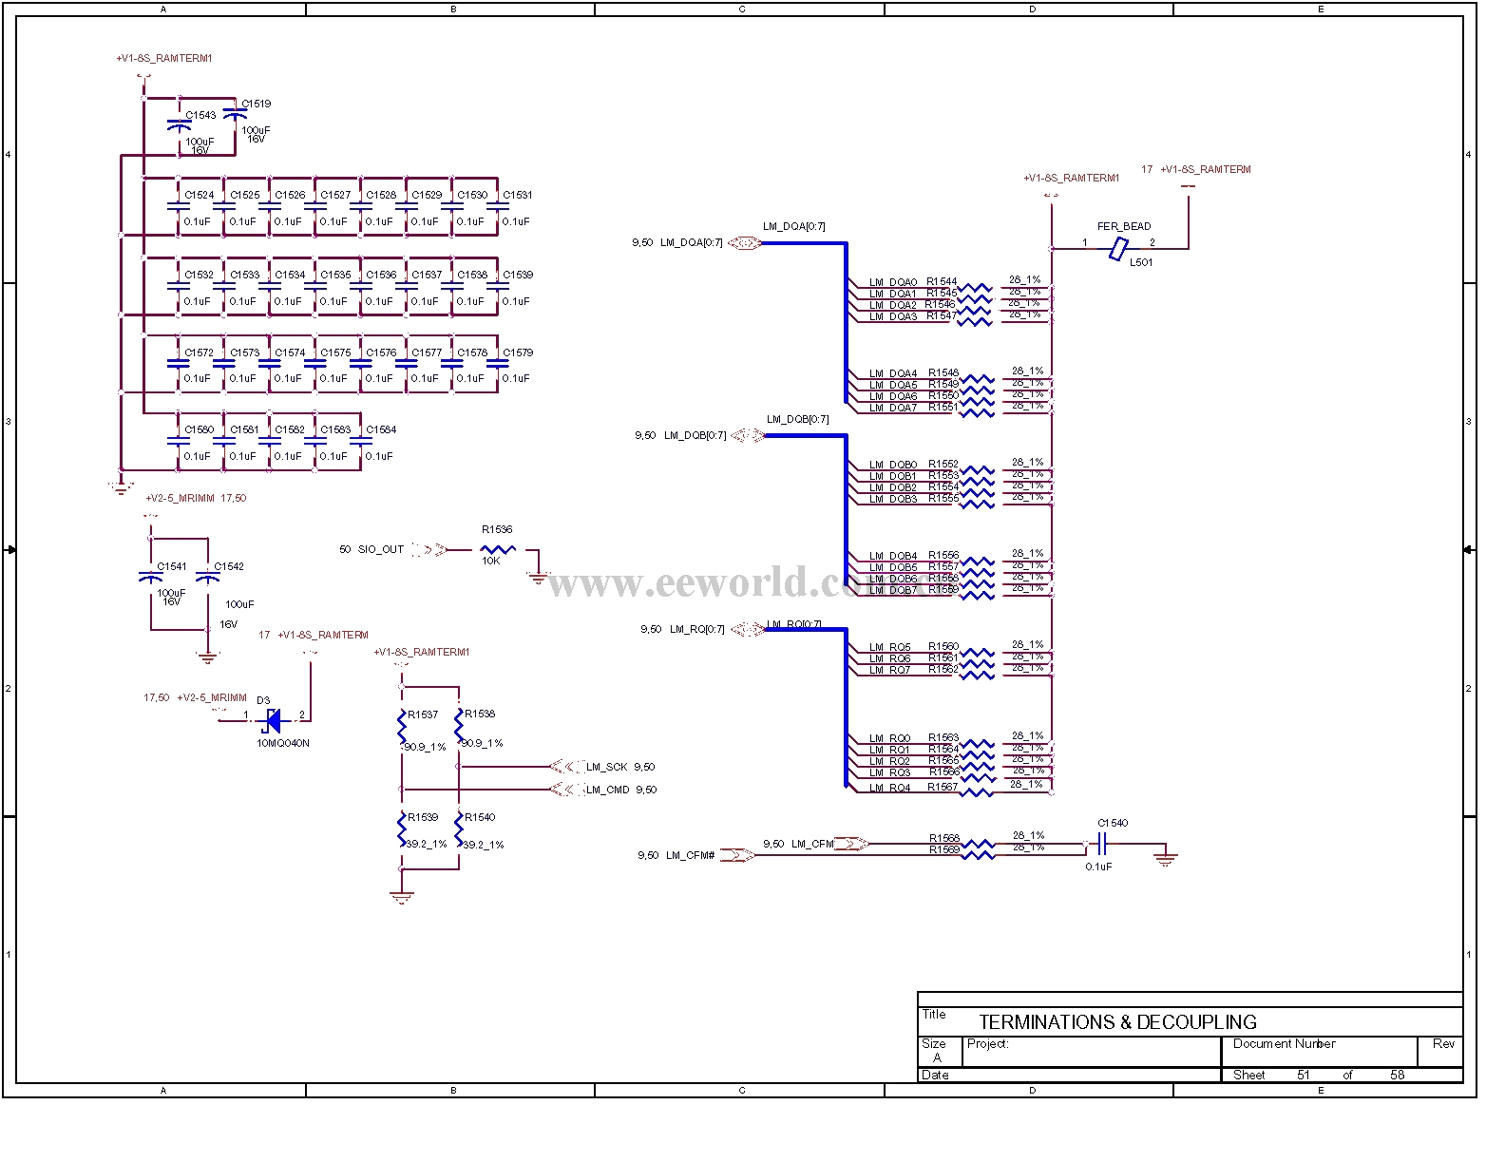1505x1162 pixels.
Task: Select the 'C1531' capacitor label
Action: pos(518,195)
